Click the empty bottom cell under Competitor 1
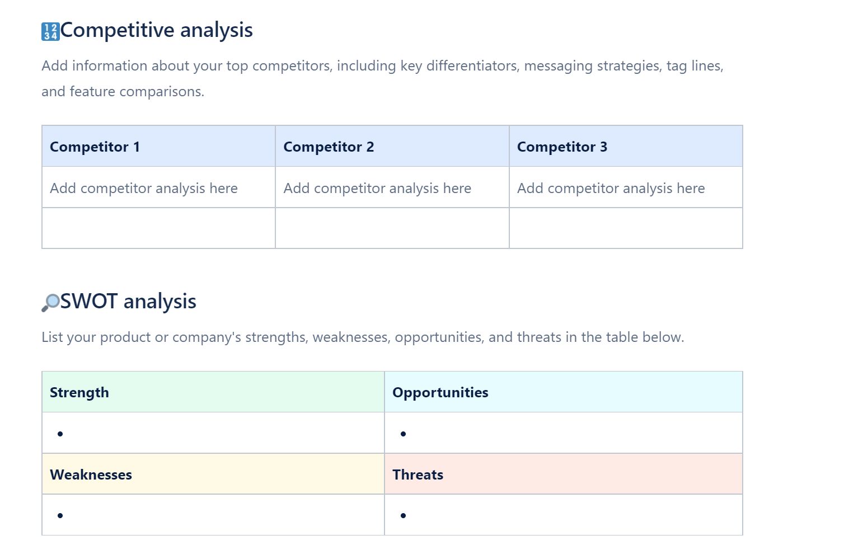 pos(158,228)
